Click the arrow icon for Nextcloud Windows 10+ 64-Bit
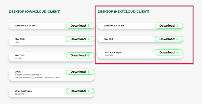The width and height of the screenshot is (202, 104). (178, 26)
